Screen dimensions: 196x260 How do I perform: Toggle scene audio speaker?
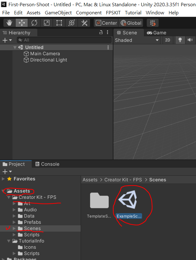pyautogui.click(x=190, y=40)
